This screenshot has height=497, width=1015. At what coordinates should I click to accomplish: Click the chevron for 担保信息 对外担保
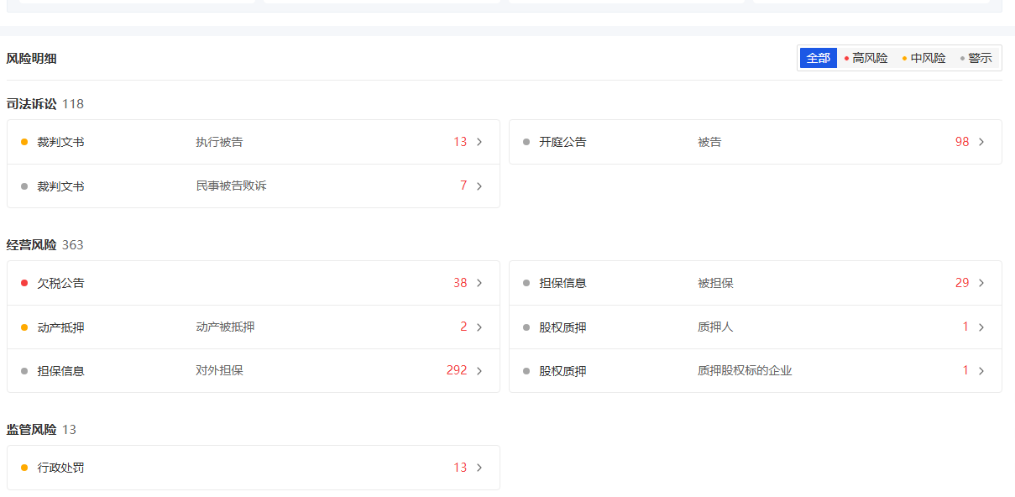(479, 371)
